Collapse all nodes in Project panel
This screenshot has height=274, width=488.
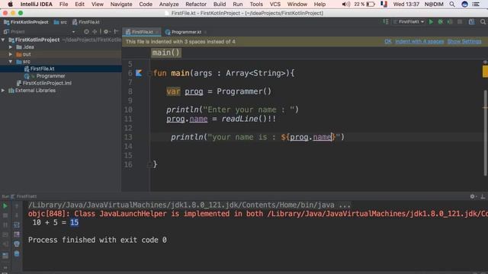coord(95,32)
